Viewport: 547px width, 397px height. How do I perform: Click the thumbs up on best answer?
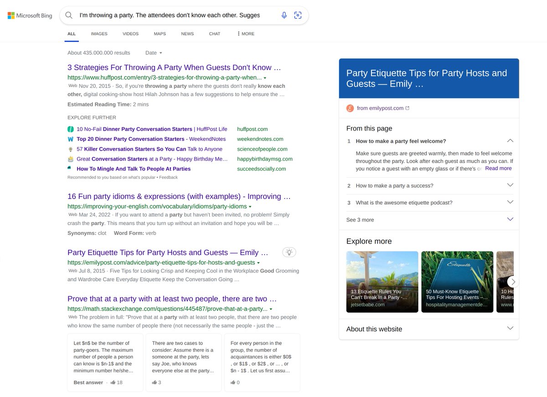click(x=113, y=382)
